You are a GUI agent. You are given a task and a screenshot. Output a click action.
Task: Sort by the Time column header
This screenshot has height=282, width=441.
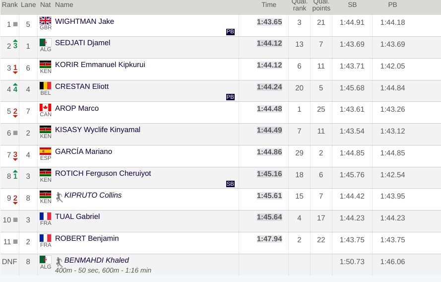[268, 5]
